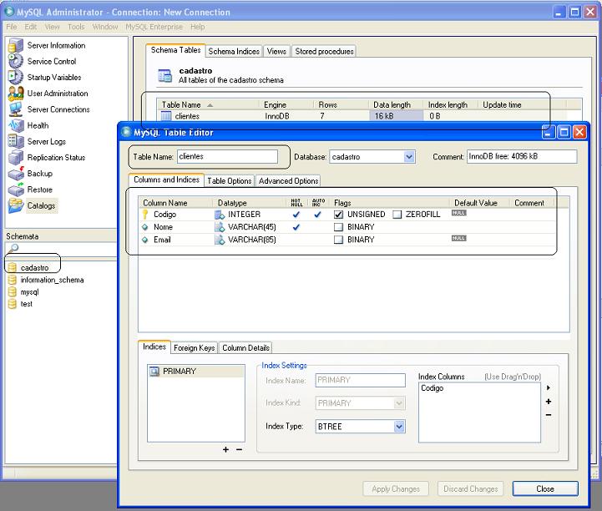Open Advanced Options tab
This screenshot has width=602, height=511.
click(x=288, y=180)
